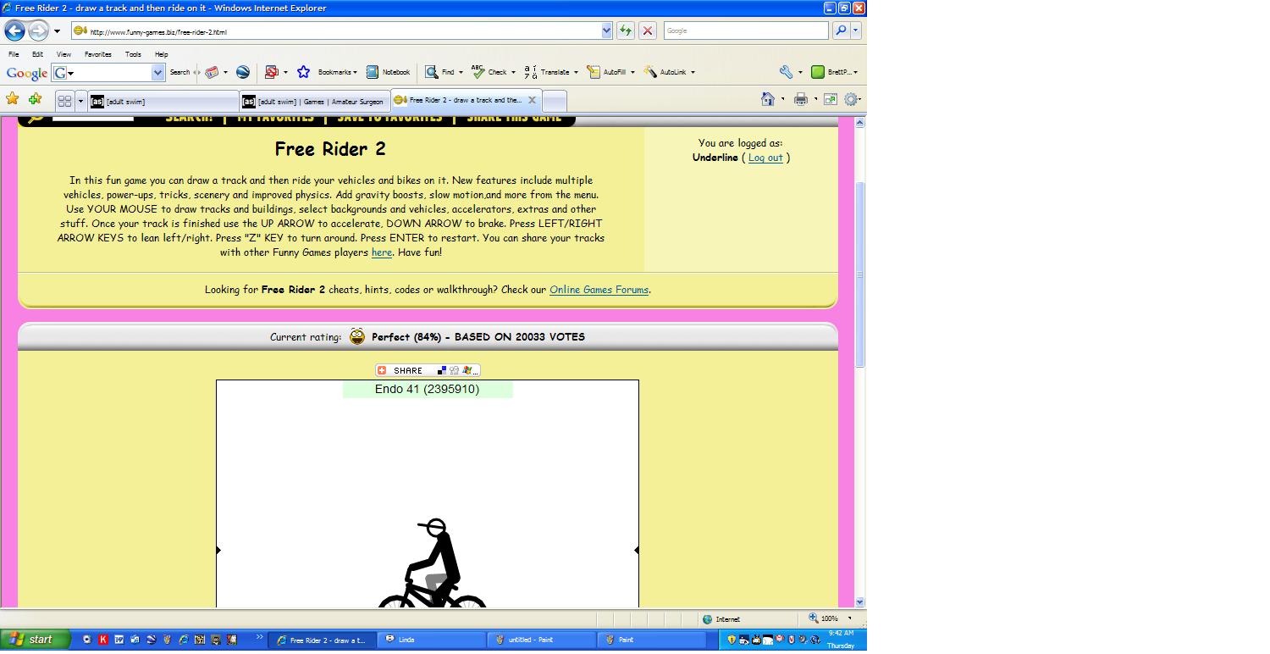The image size is (1270, 654).
Task: Click the yellow security shield tray icon
Action: click(732, 640)
